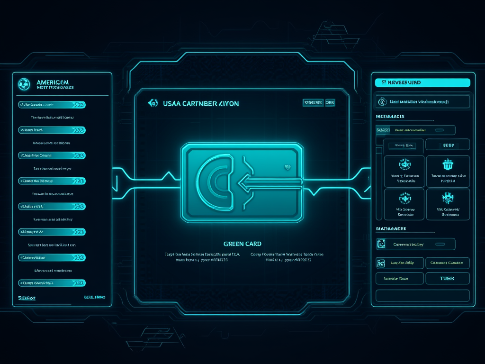Image resolution: width=485 pixels, height=364 pixels.
Task: Click the TUES button
Action: point(447,278)
